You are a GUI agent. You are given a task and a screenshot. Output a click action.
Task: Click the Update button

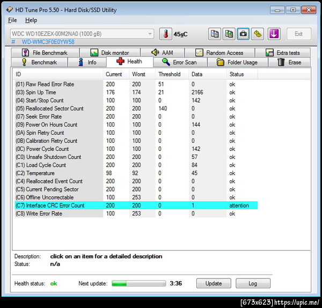[x=214, y=283]
